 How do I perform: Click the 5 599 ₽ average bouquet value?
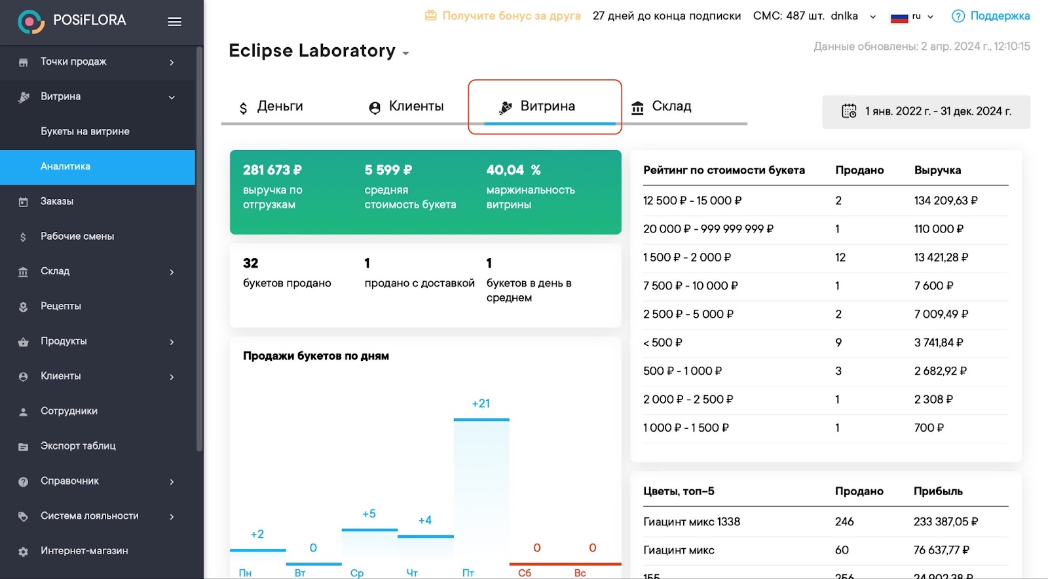[388, 170]
